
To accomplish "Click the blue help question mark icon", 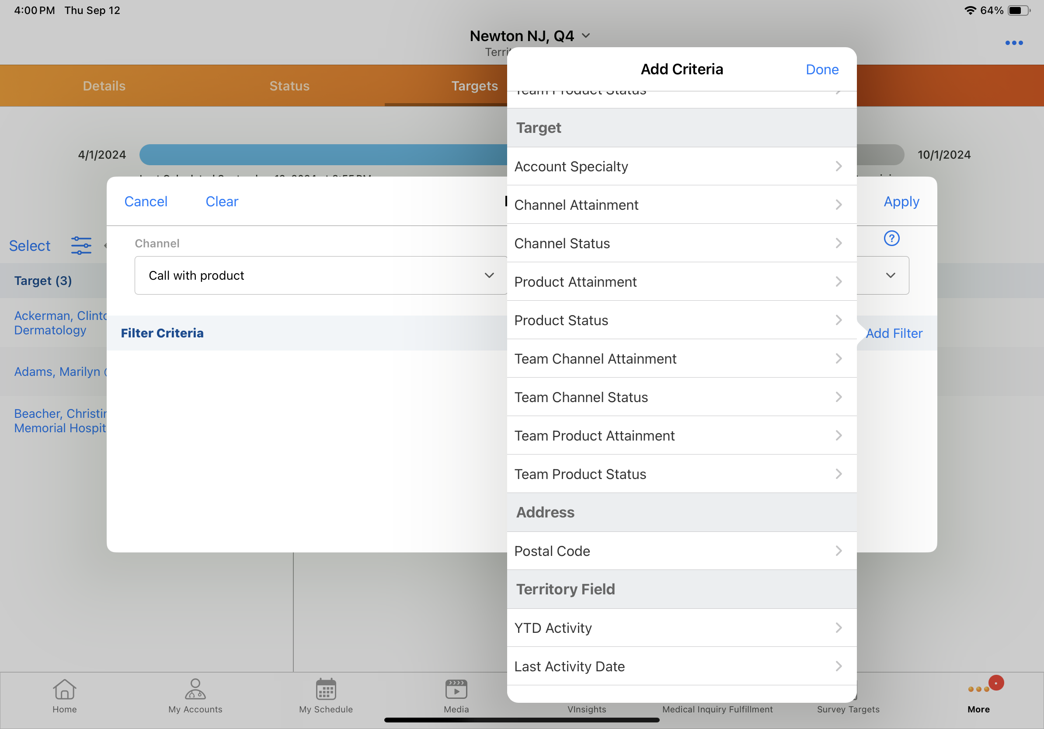I will 891,238.
